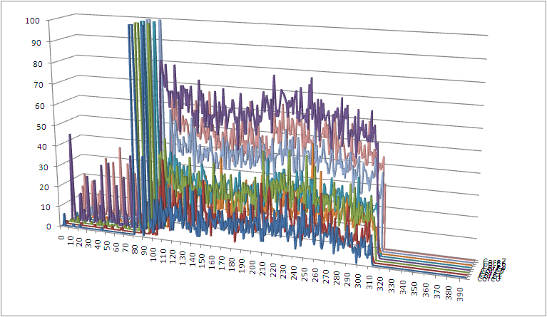Click the vertical axis label 90
547x317 pixels.
(x=36, y=43)
